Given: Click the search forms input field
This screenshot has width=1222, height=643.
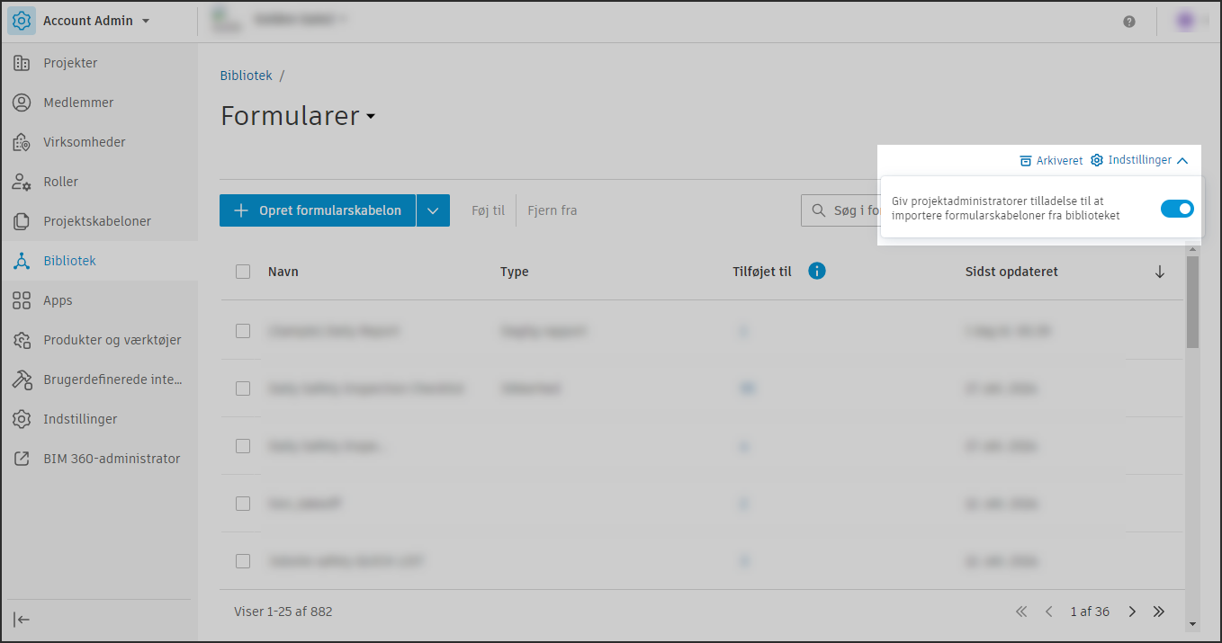Looking at the screenshot, I should (x=840, y=210).
